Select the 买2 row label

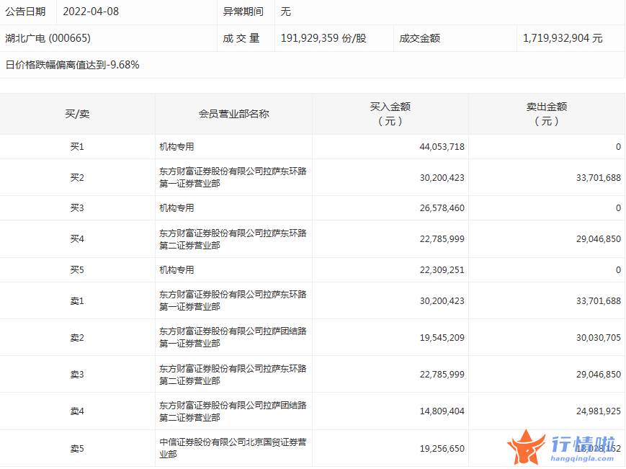[77, 178]
